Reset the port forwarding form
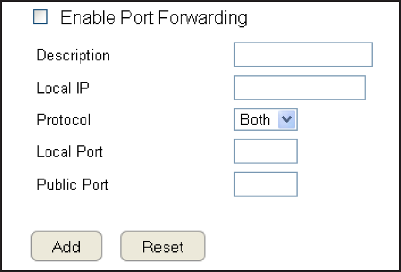 (163, 246)
